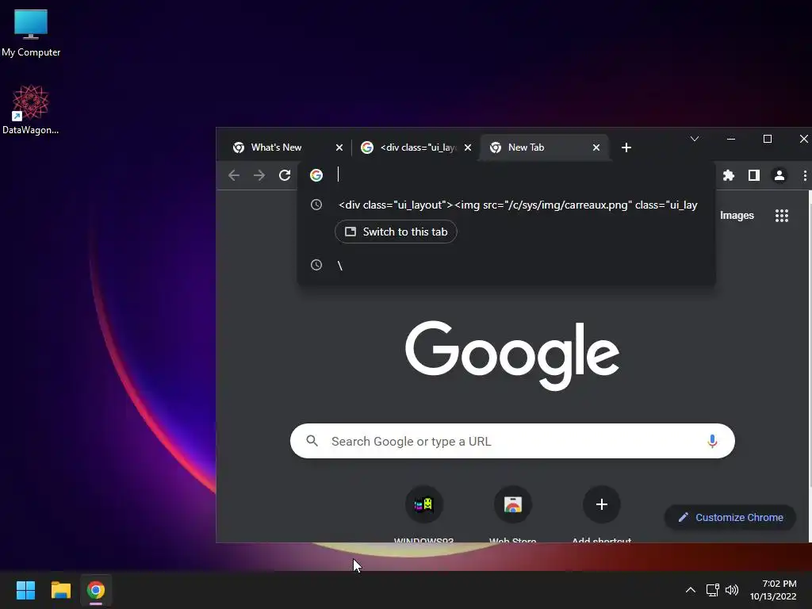Open Chrome's three-dot menu
The image size is (812, 609).
pyautogui.click(x=805, y=175)
